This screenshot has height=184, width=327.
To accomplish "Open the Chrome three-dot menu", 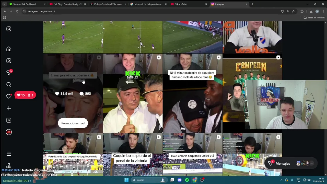I will (323, 11).
